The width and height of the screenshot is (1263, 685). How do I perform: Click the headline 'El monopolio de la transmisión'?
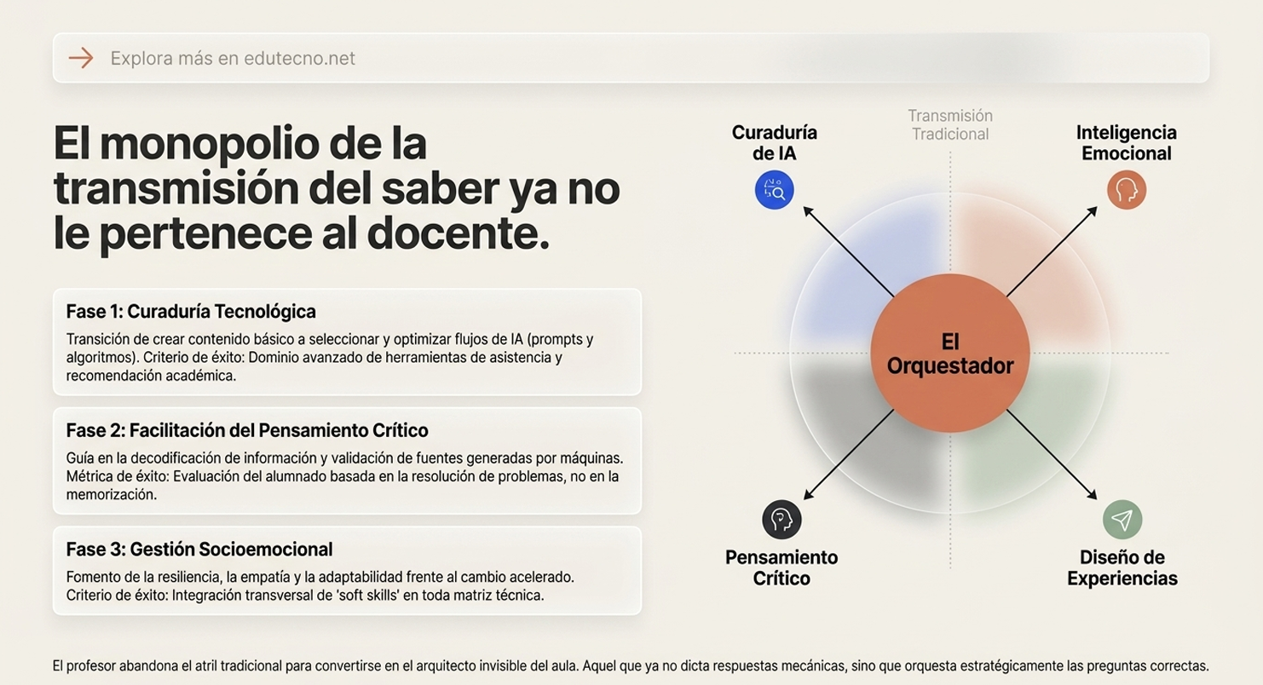point(337,188)
